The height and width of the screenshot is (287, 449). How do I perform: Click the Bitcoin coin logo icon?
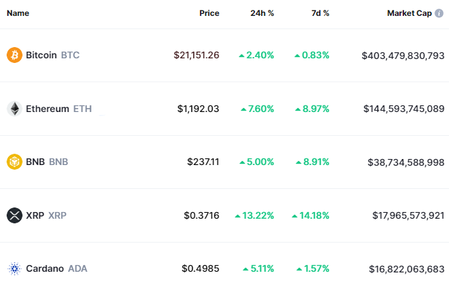pyautogui.click(x=14, y=55)
